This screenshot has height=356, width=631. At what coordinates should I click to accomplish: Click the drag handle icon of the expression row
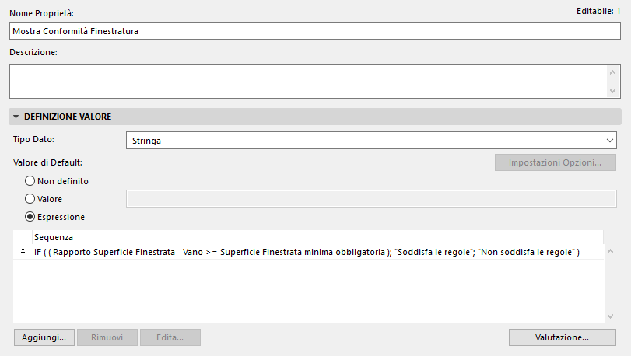click(x=22, y=252)
